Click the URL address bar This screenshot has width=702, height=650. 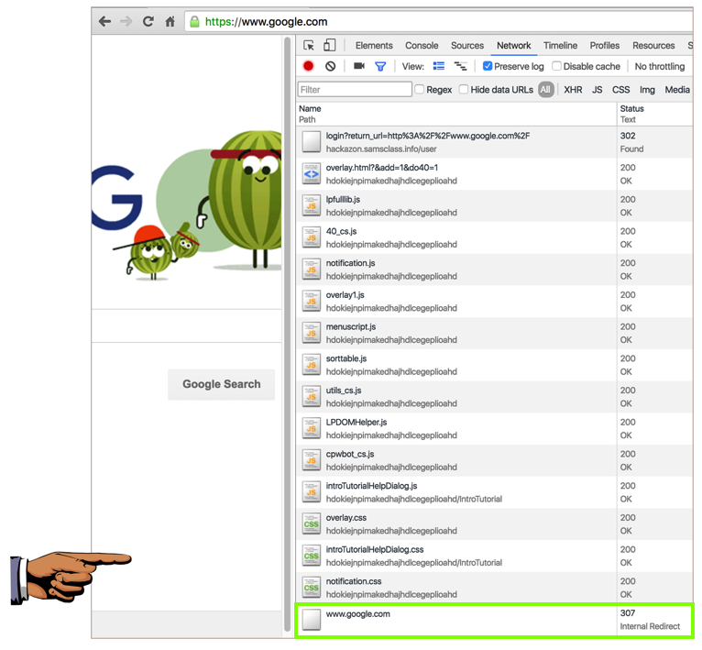(439, 21)
